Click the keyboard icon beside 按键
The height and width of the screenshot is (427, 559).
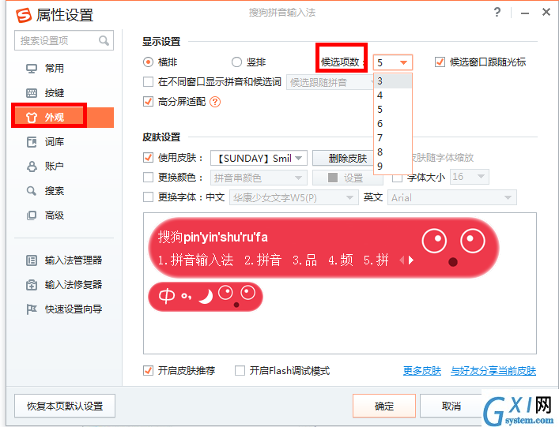[x=32, y=93]
